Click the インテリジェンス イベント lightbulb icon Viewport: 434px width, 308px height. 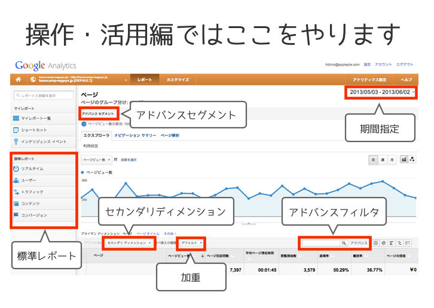[x=16, y=141]
